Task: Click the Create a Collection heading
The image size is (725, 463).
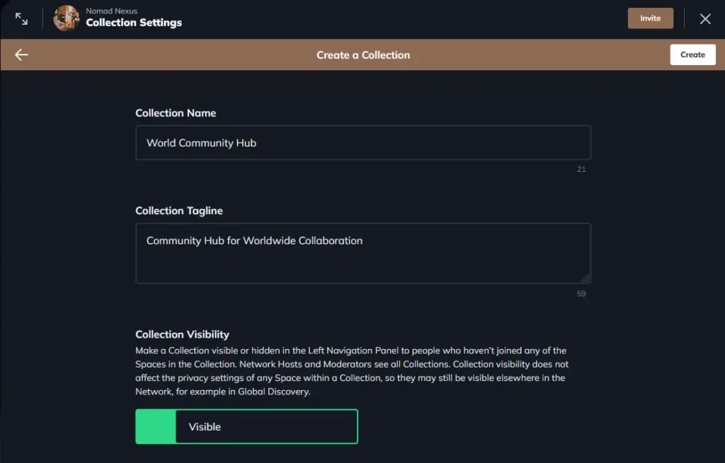Action: coord(363,54)
